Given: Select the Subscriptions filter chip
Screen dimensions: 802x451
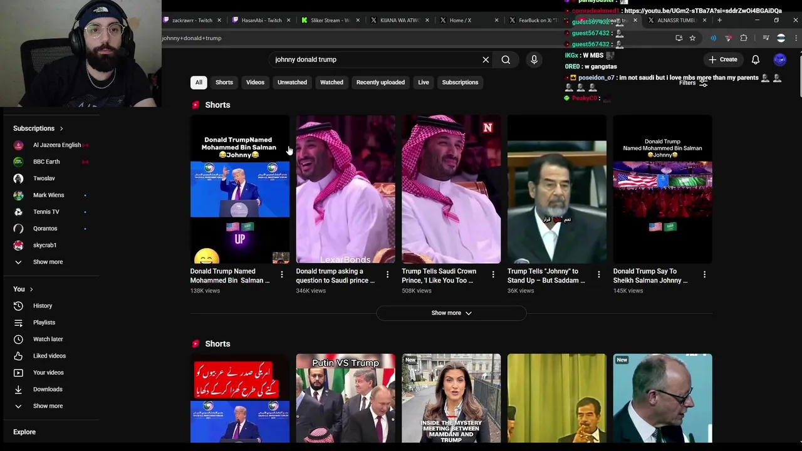Looking at the screenshot, I should [460, 82].
